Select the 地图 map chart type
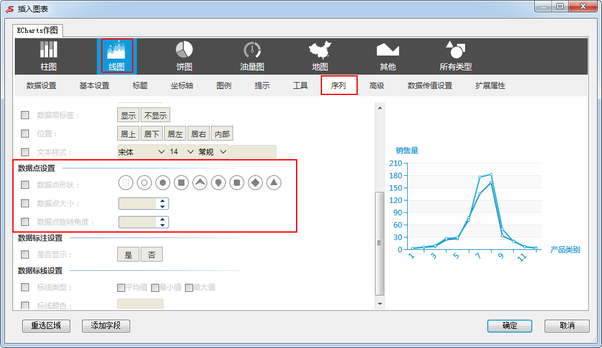This screenshot has height=348, width=602. tap(320, 56)
